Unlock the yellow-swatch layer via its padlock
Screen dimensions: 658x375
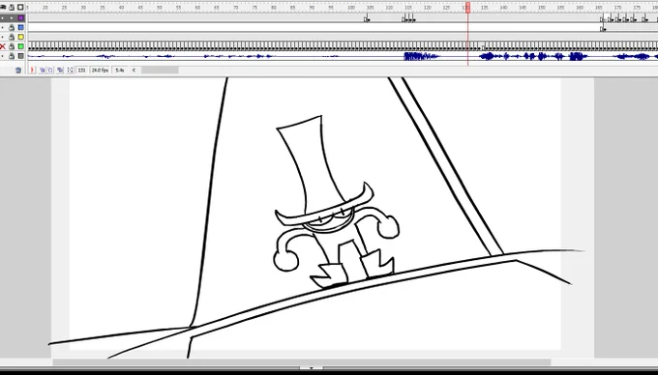tap(12, 37)
